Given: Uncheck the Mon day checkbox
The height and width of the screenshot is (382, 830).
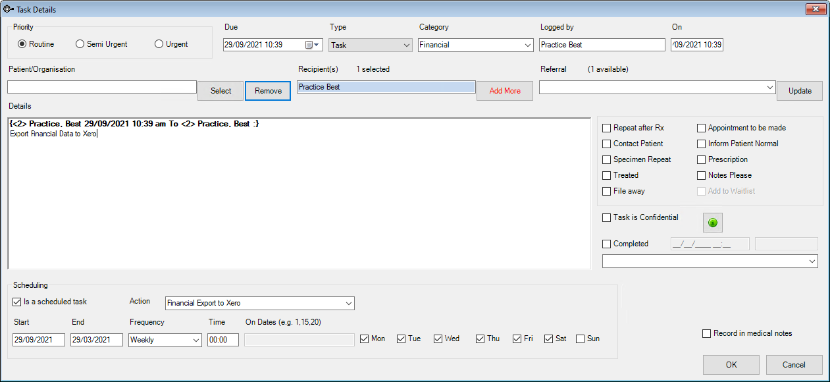Looking at the screenshot, I should pos(365,339).
